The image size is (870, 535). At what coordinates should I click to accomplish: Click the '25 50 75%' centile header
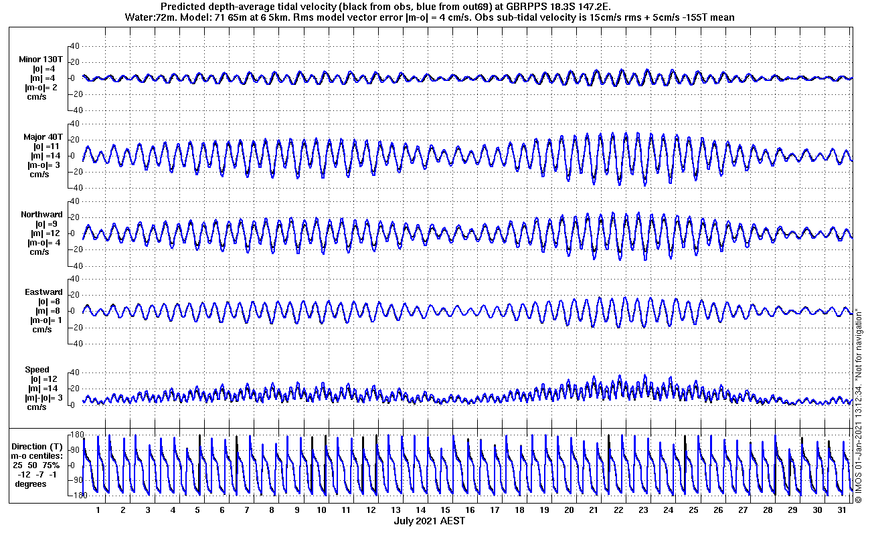point(37,465)
